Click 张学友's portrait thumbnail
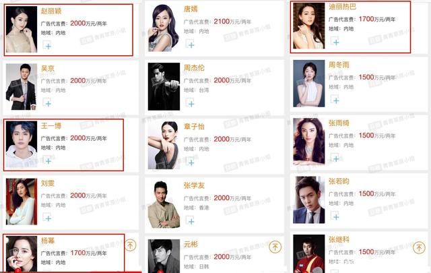 pyautogui.click(x=164, y=204)
